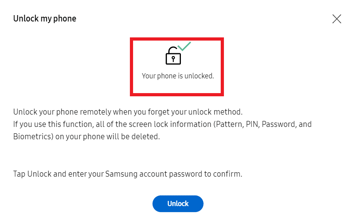Close the Unlock my phone dialog
Screen dimensions: 355x224
[337, 19]
